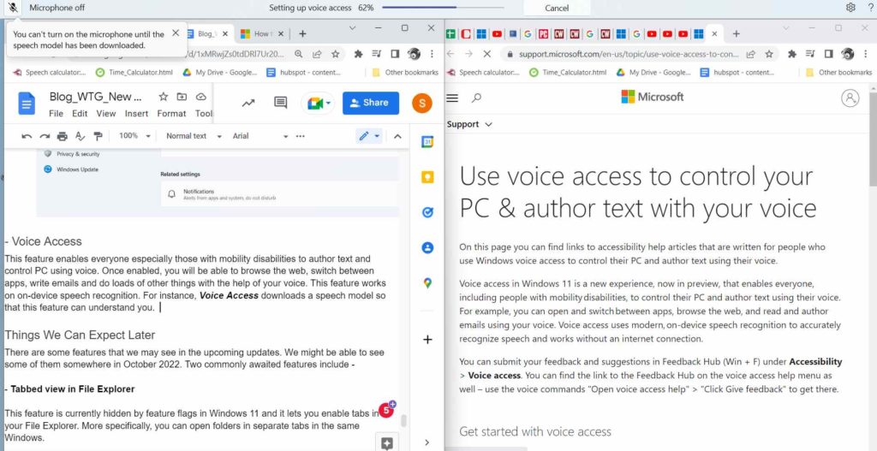Switch to the 'How' Microsoft tab in left window
The height and width of the screenshot is (451, 877).
260,33
